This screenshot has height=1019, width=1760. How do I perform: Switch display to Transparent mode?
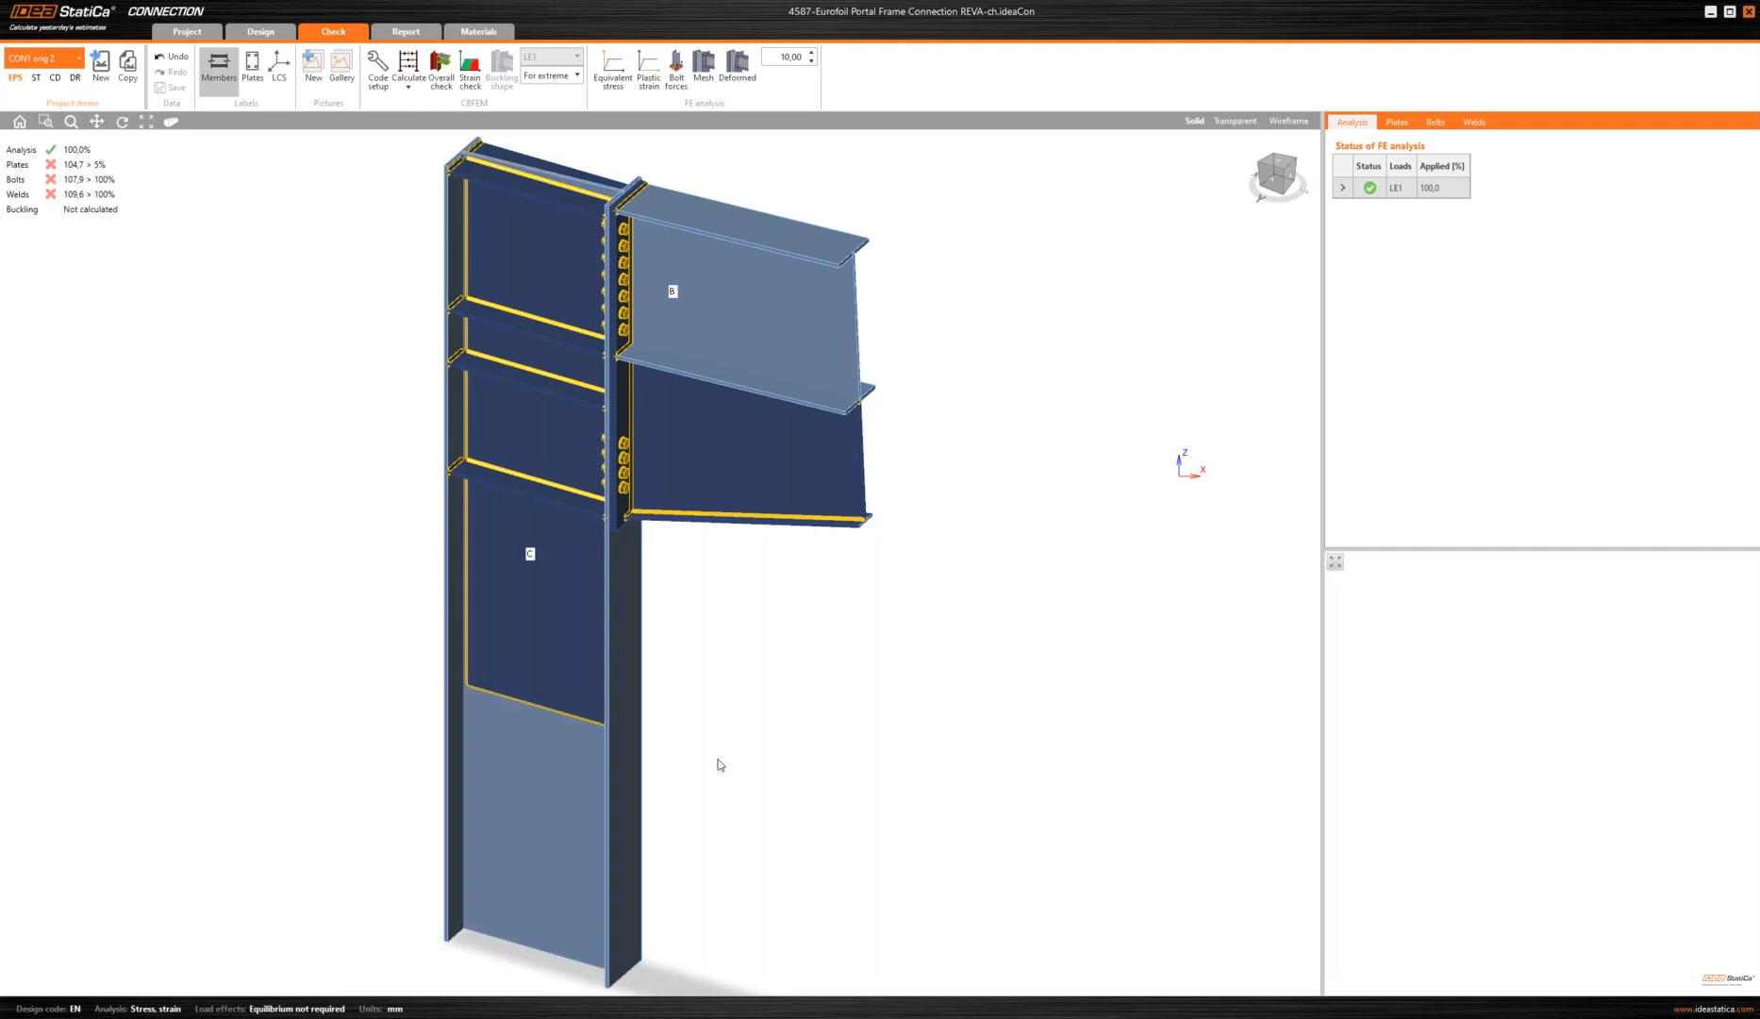tap(1235, 121)
